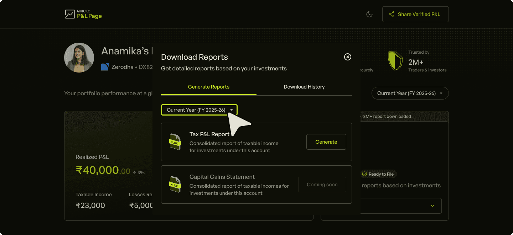Click the 2M+ Traders & Investors text
The image size is (513, 235).
427,66
